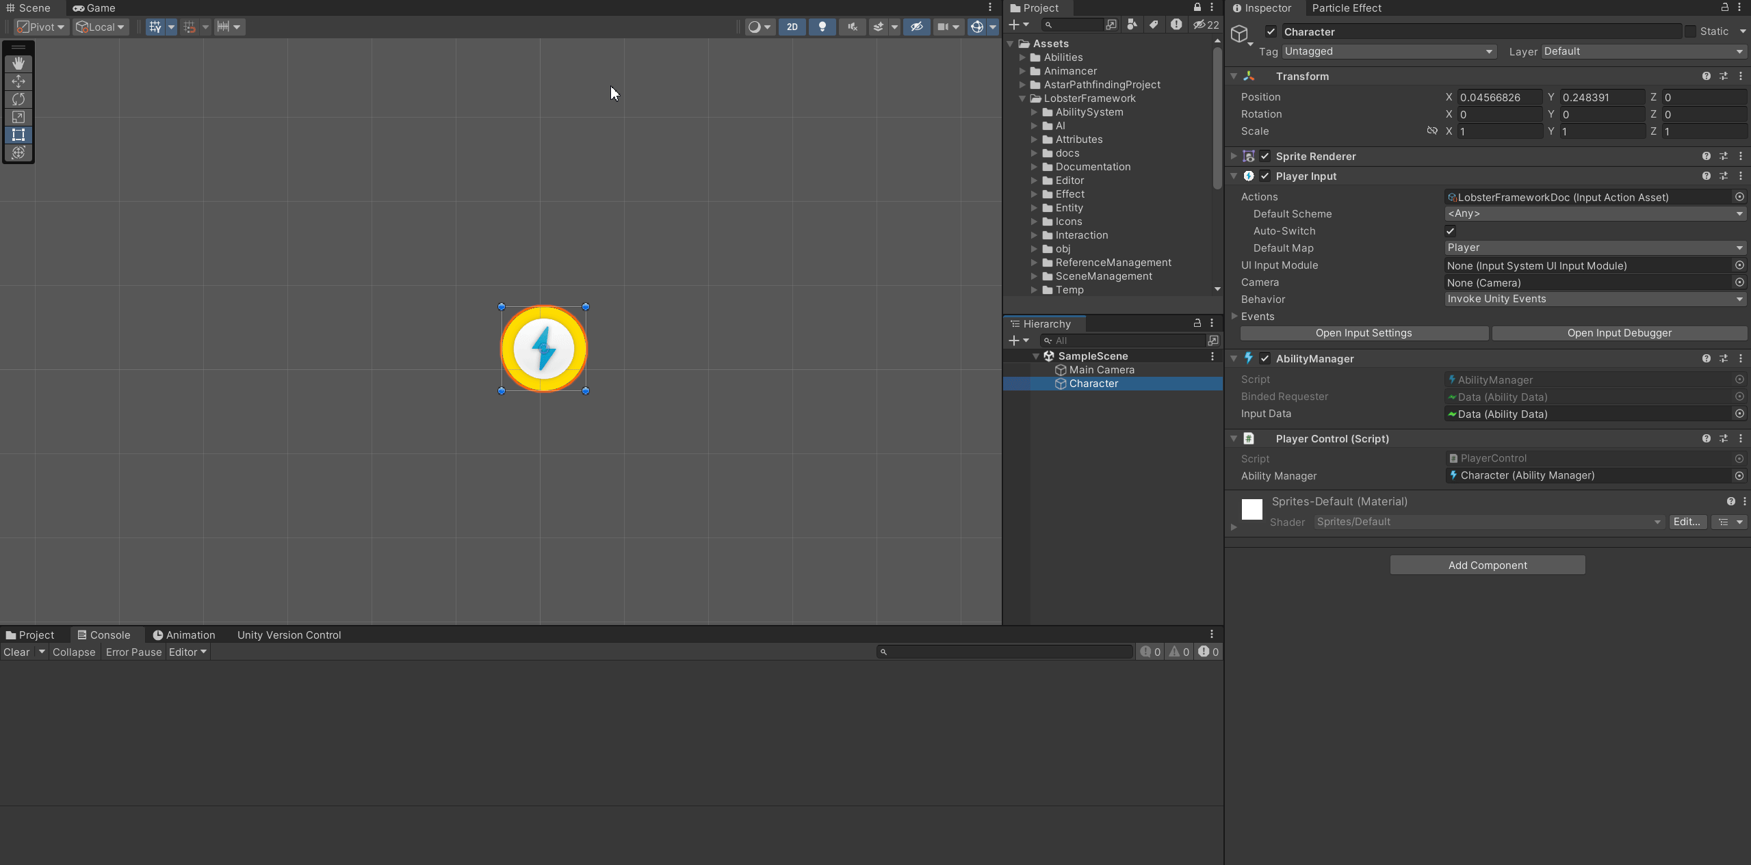The height and width of the screenshot is (865, 1751).
Task: Open the Behavior dropdown
Action: point(1595,299)
